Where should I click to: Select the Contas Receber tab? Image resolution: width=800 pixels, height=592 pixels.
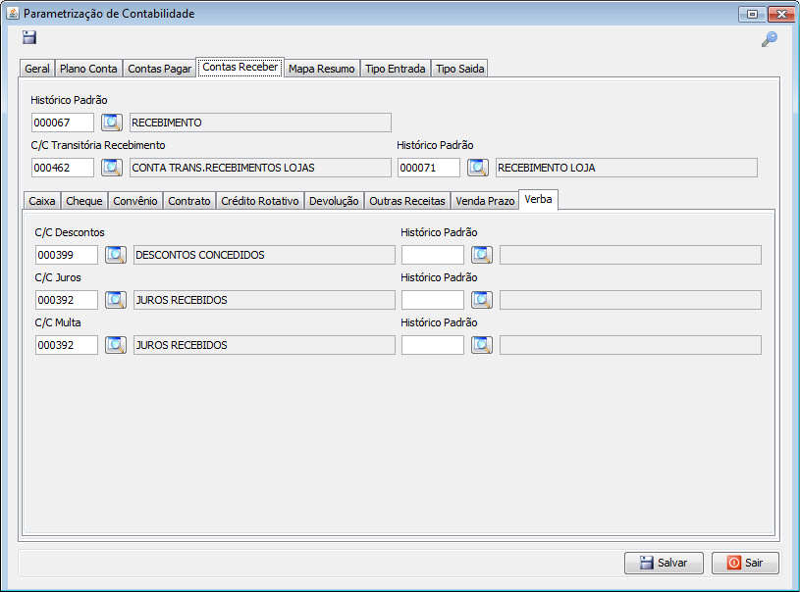(240, 67)
